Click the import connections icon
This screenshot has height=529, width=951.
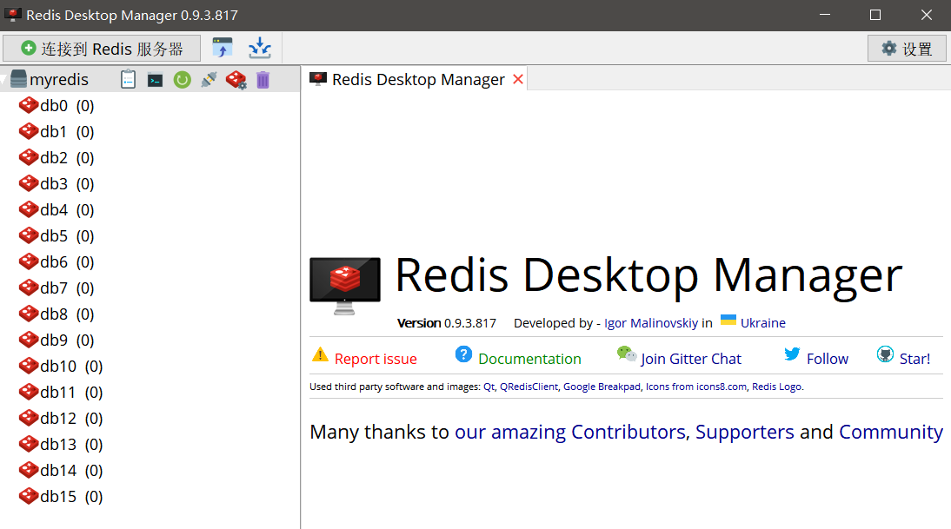pos(223,48)
